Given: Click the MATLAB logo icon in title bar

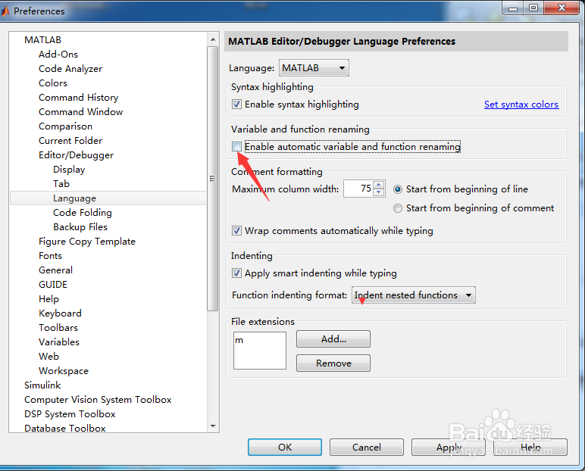Looking at the screenshot, I should pyautogui.click(x=5, y=11).
